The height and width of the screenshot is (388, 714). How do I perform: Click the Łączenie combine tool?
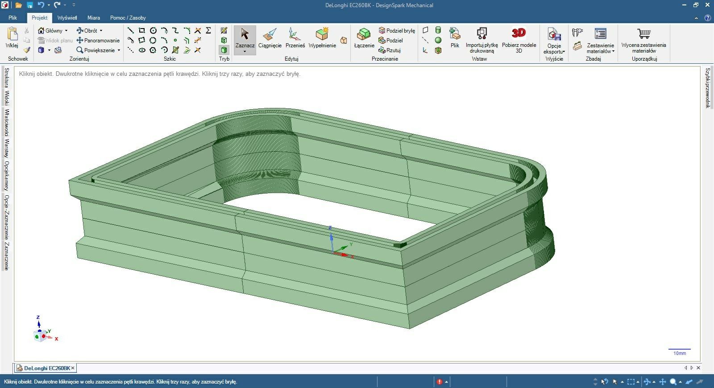click(x=364, y=38)
